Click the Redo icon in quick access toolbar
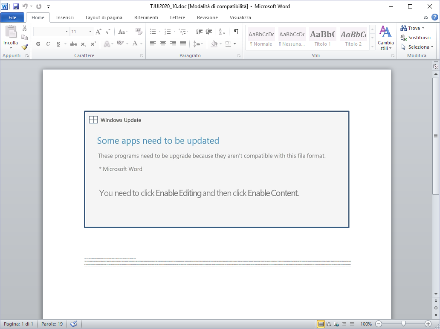 pyautogui.click(x=39, y=6)
